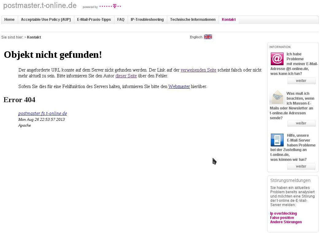
Task: Click the blue document server problems icon
Action: (277, 140)
